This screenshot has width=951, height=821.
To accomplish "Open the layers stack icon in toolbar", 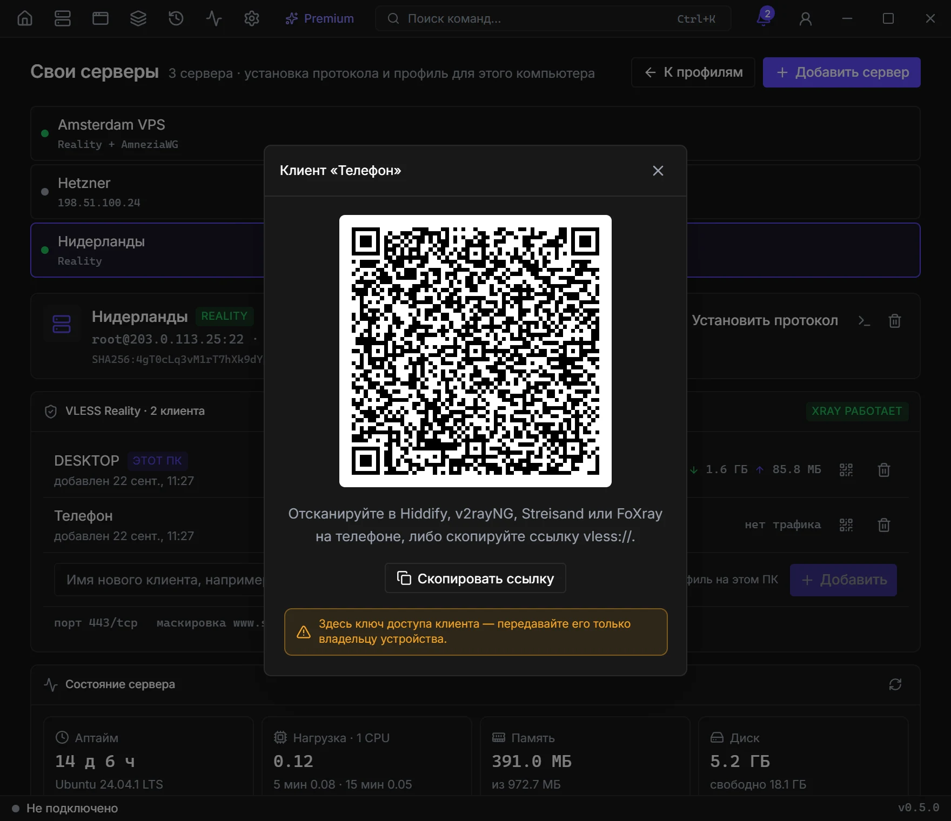I will 138,18.
